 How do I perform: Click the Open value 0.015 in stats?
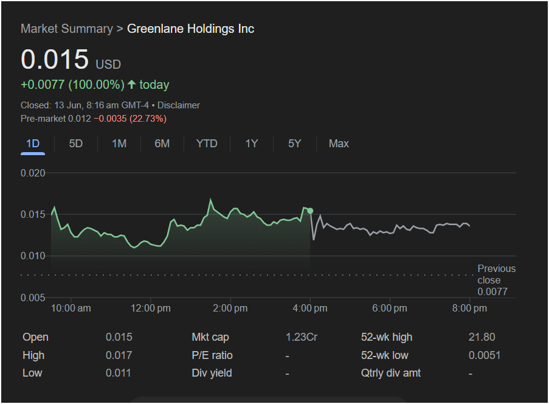tap(119, 337)
